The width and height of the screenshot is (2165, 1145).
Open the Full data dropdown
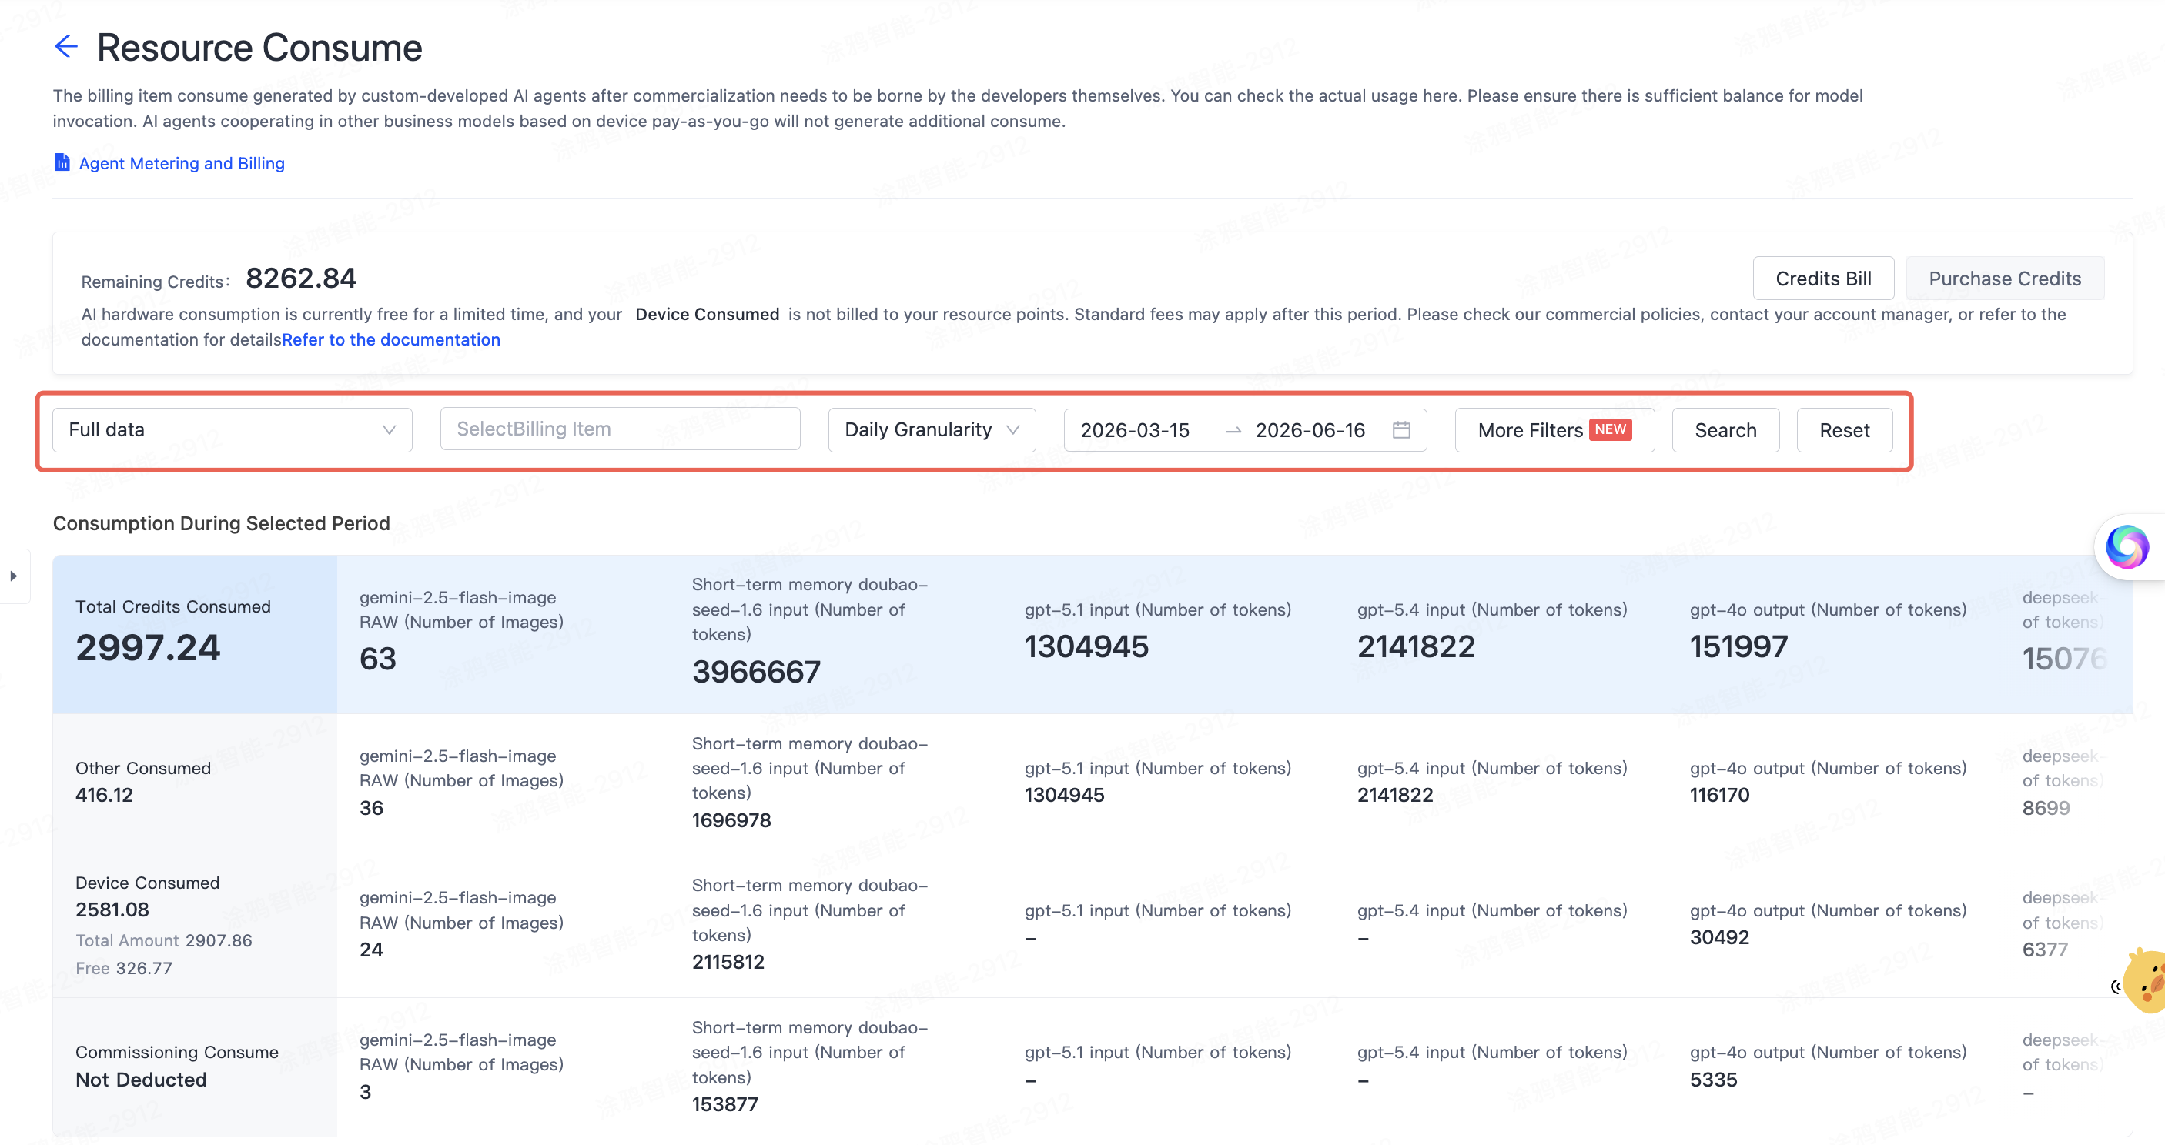point(232,430)
